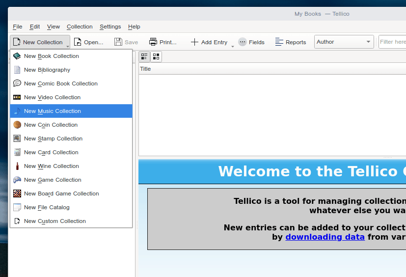Choose New Book Collection menu entry

(x=71, y=56)
